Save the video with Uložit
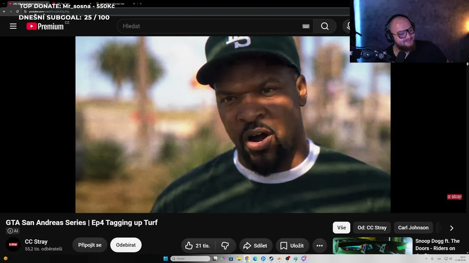The width and height of the screenshot is (469, 263). pos(292,246)
